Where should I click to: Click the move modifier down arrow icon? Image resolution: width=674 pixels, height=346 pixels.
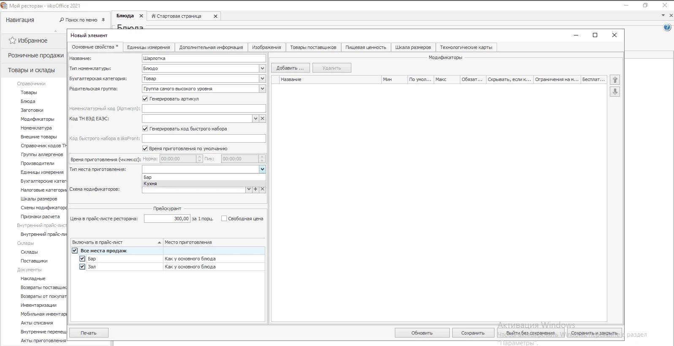pyautogui.click(x=615, y=92)
